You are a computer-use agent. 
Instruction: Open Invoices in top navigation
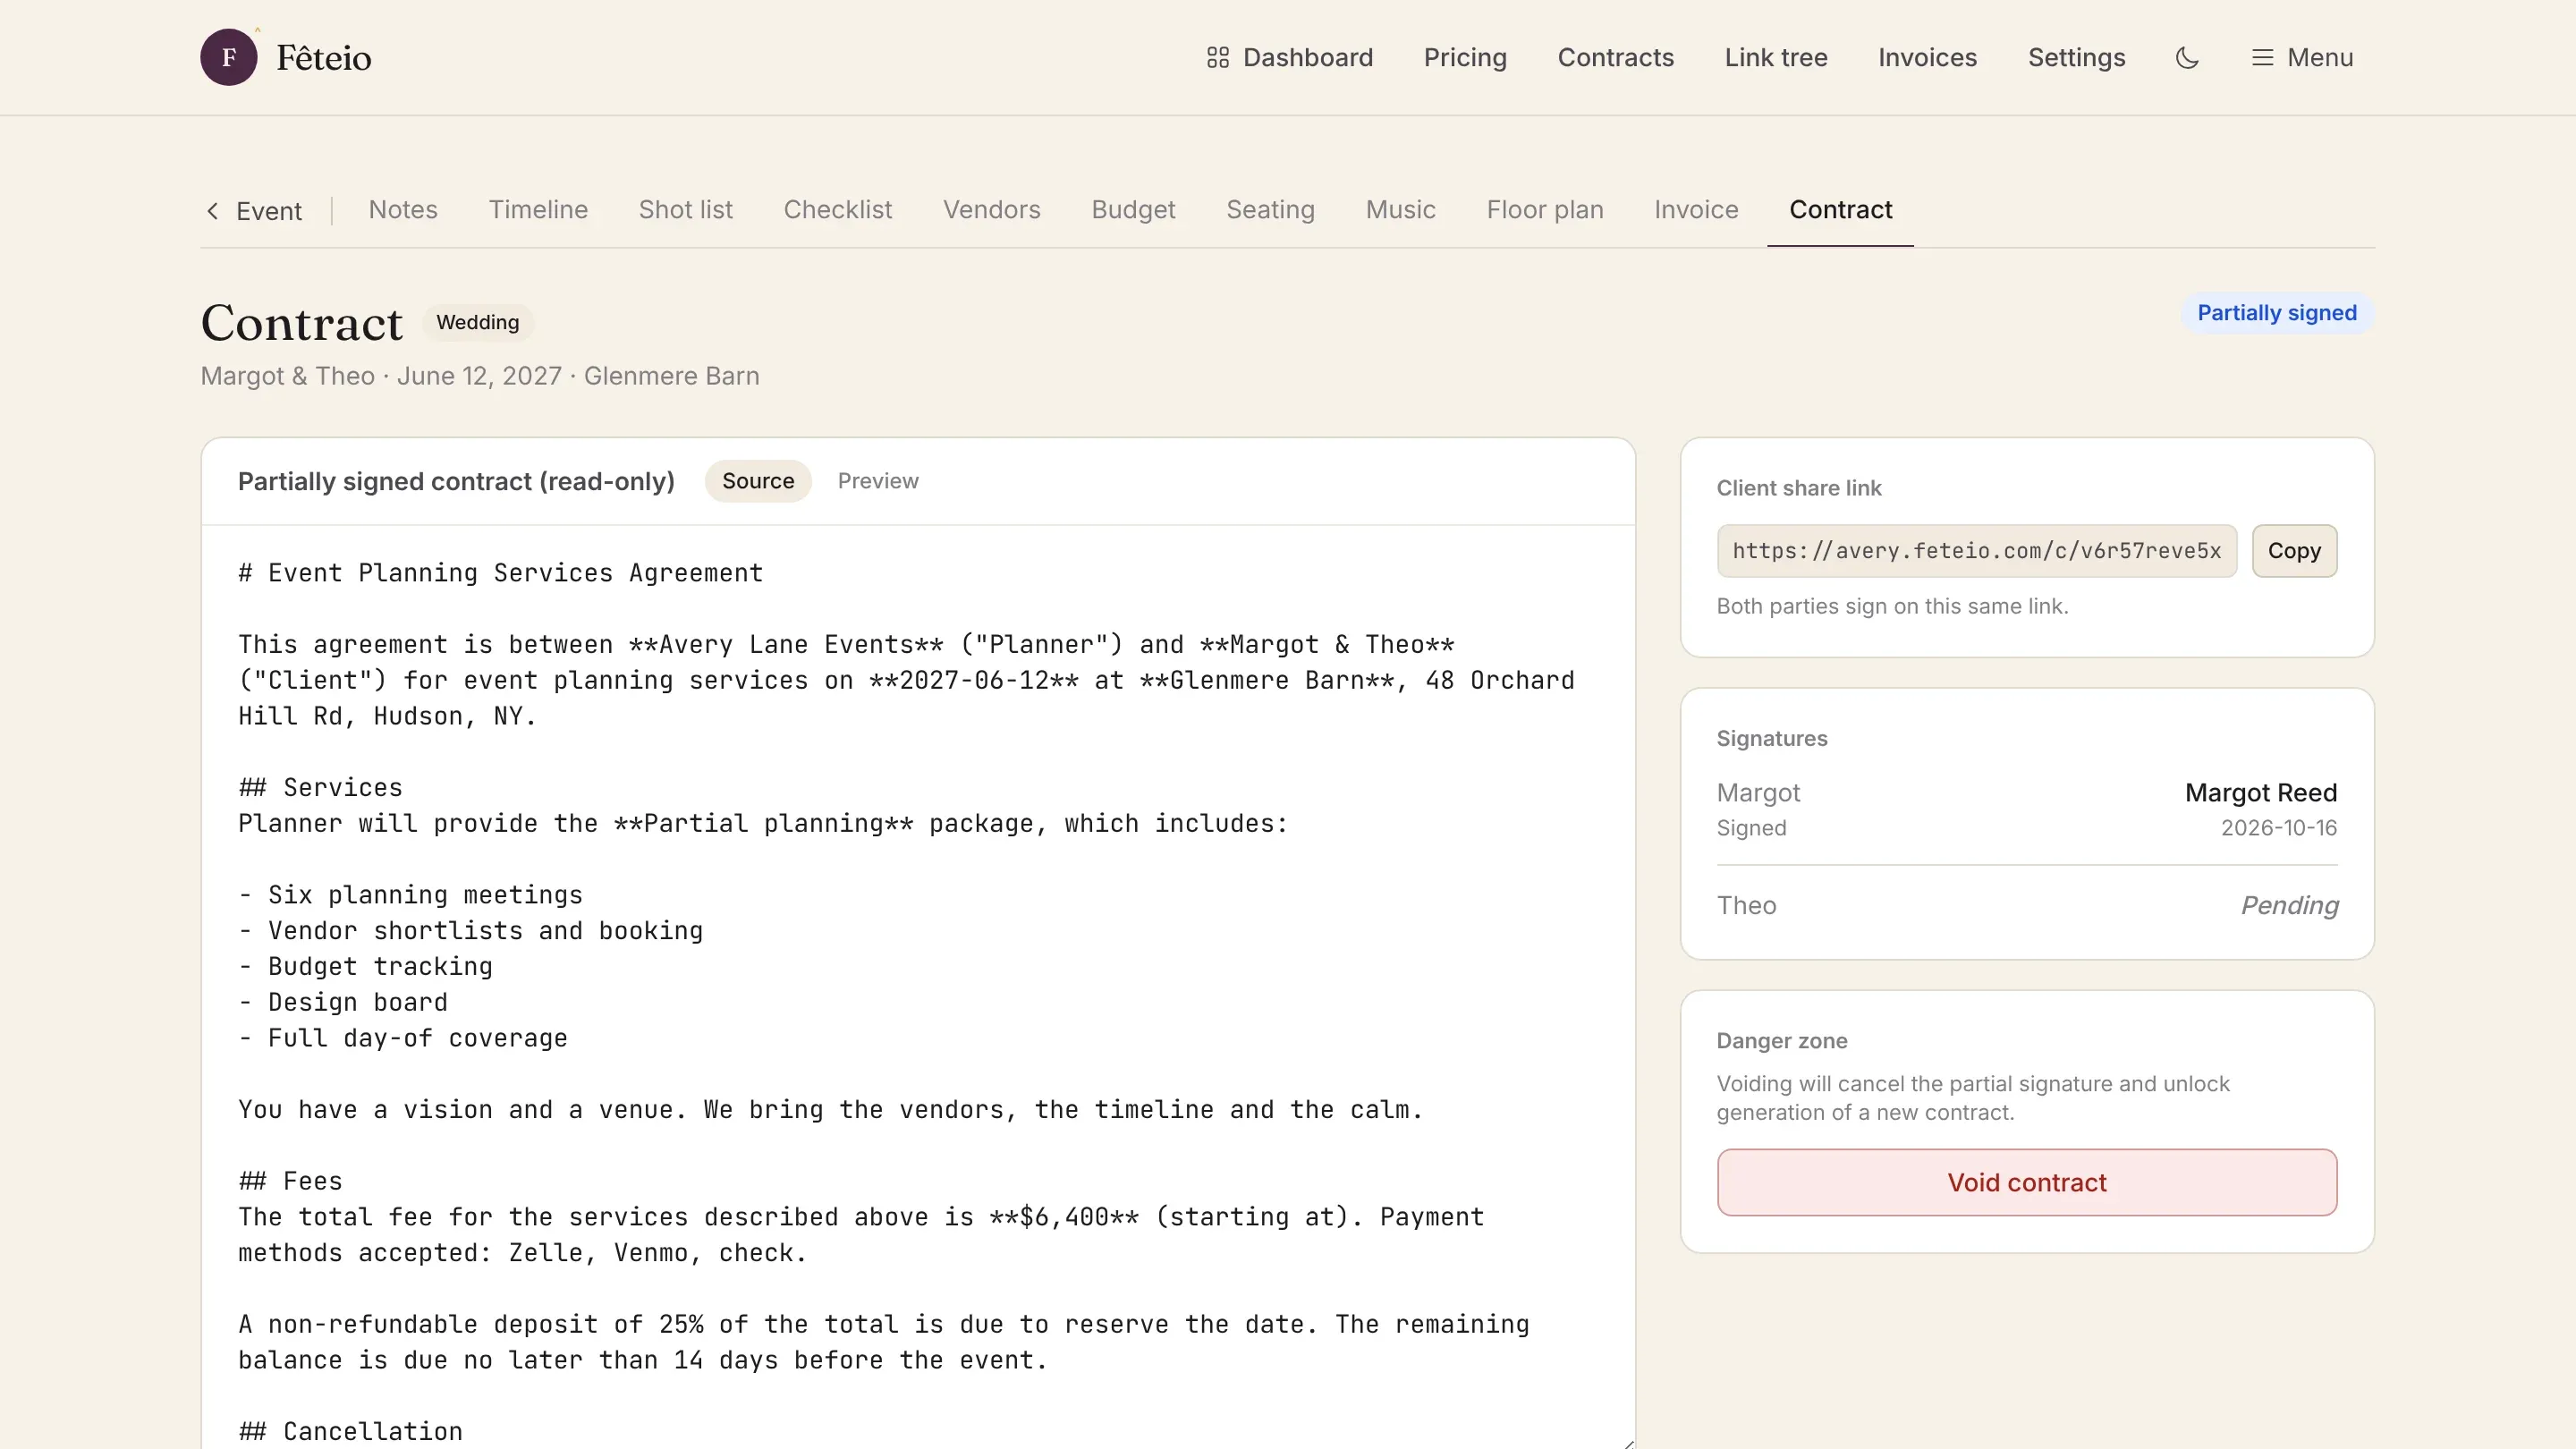pyautogui.click(x=1927, y=57)
